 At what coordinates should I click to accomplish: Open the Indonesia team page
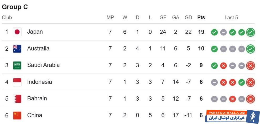(x=39, y=82)
